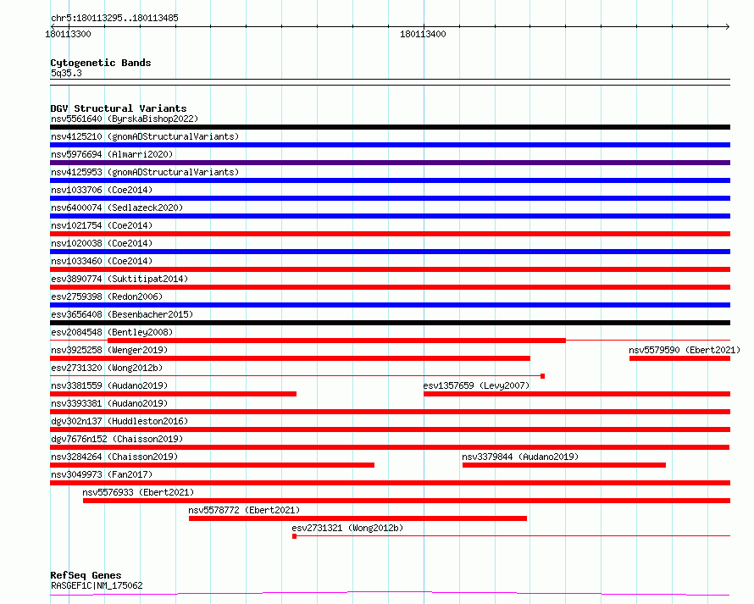Screen dimensions: 754x604
Task: Click the nsv1021754 (Coe2014) label
Action: (x=102, y=225)
